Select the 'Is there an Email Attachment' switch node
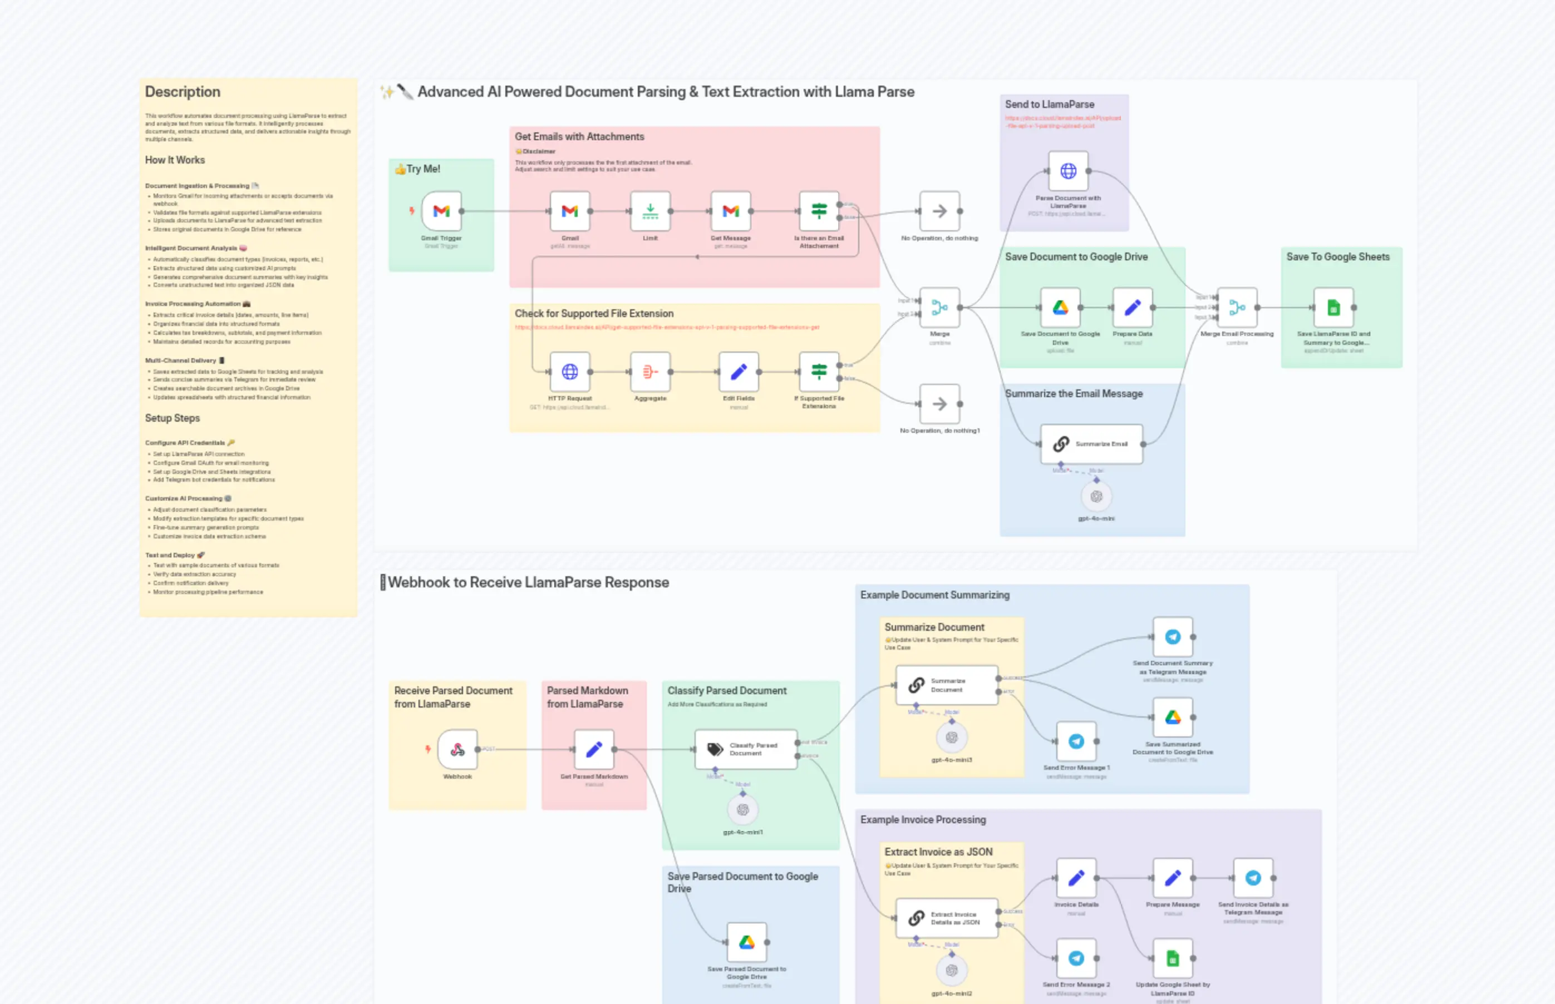 [818, 211]
